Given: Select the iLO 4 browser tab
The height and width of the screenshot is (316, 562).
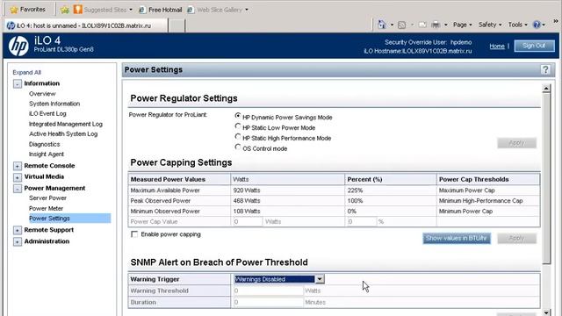Looking at the screenshot, I should click(x=86, y=25).
